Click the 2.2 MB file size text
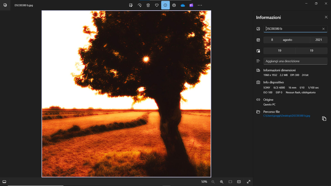The image size is (331, 186). click(x=284, y=75)
